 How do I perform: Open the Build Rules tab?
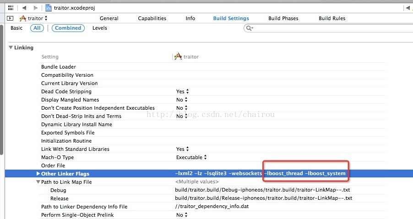tap(332, 18)
